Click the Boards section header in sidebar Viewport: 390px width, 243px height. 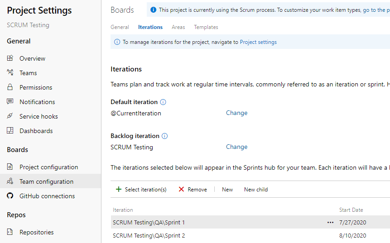(17, 150)
